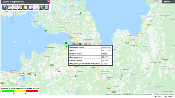Click the full-extent globe tool

[x=4, y=7]
